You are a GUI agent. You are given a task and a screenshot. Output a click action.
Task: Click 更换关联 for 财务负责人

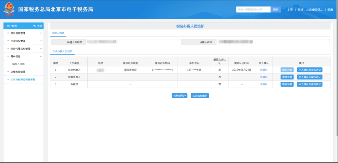click(287, 77)
